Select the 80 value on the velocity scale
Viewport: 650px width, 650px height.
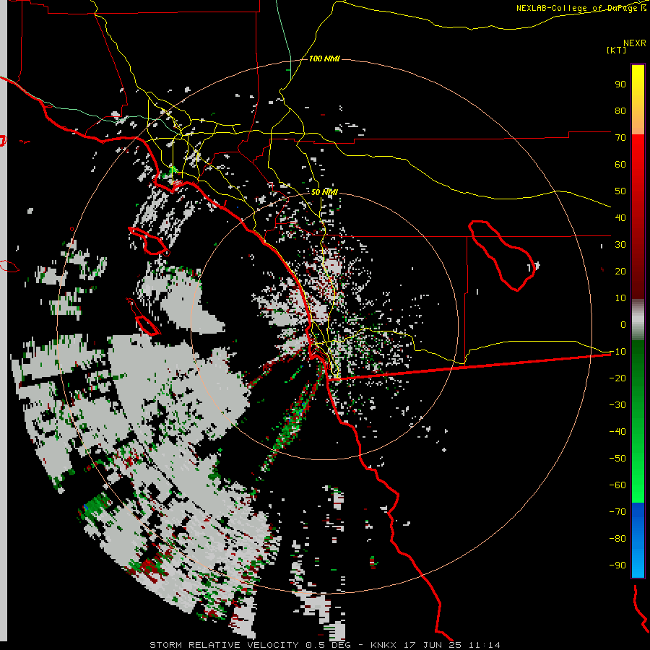click(x=620, y=111)
